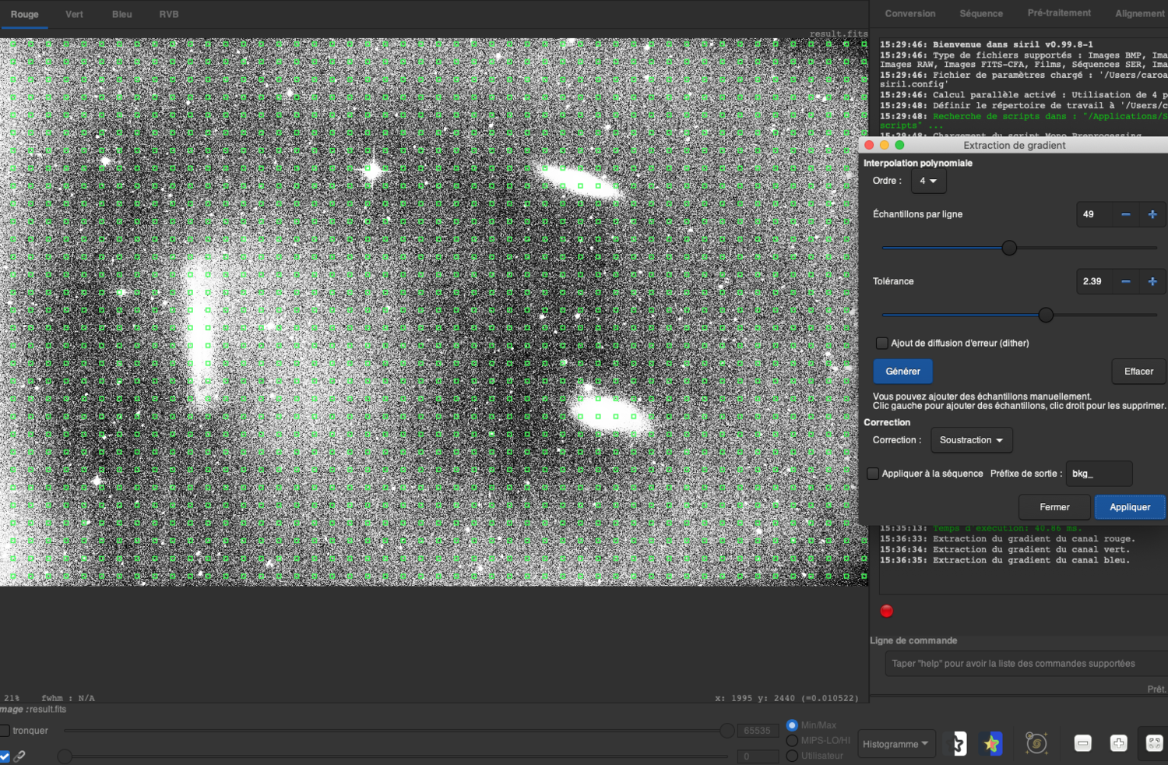Image resolution: width=1168 pixels, height=765 pixels.
Task: Enable 'Ajout de diffusion d'erreur (dither)'
Action: tap(881, 343)
